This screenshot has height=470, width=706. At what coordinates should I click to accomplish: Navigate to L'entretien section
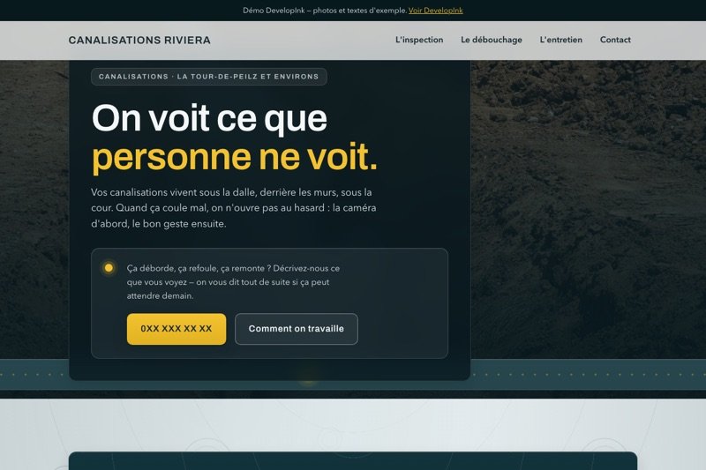pyautogui.click(x=561, y=40)
